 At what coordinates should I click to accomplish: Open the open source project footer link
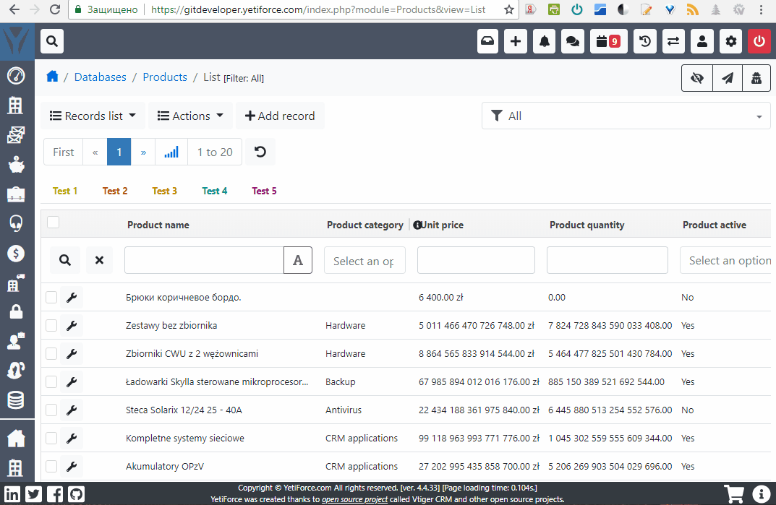[355, 499]
